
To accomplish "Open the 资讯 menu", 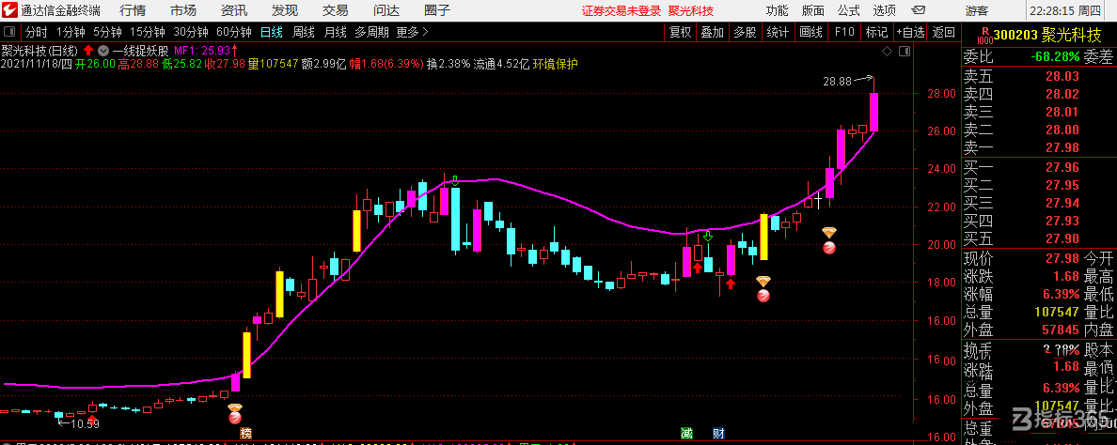I will 234,10.
